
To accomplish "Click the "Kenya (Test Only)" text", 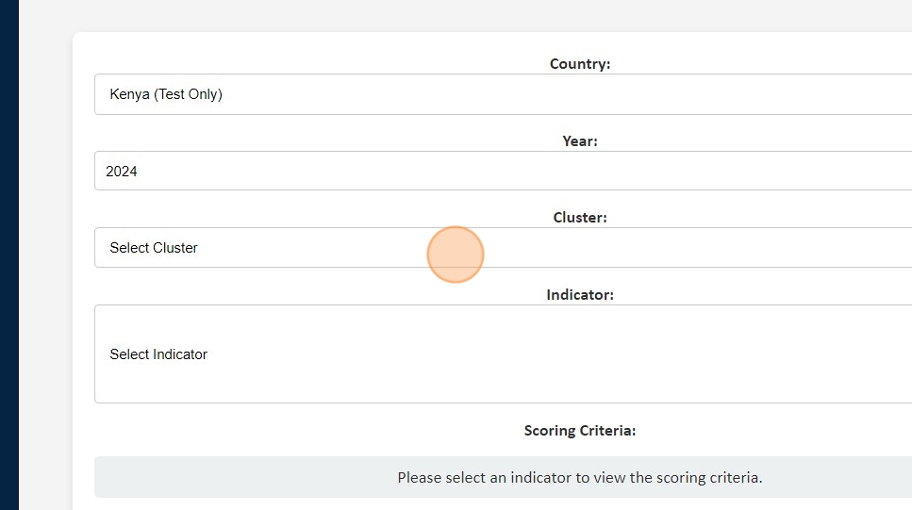I will (x=166, y=94).
